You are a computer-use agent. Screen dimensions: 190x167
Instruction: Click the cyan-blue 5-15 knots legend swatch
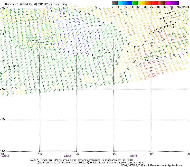click(x=125, y=3)
